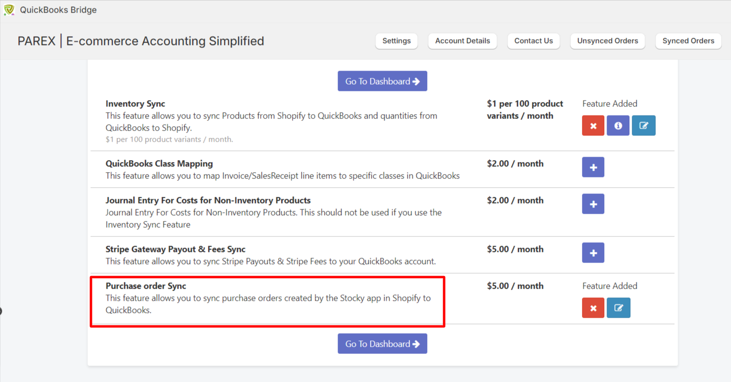Edit the Inventory Sync feature settings
731x382 pixels.
point(643,126)
